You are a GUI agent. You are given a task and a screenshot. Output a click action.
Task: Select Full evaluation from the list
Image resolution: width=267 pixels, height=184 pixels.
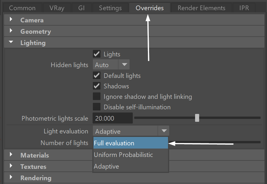(x=131, y=143)
